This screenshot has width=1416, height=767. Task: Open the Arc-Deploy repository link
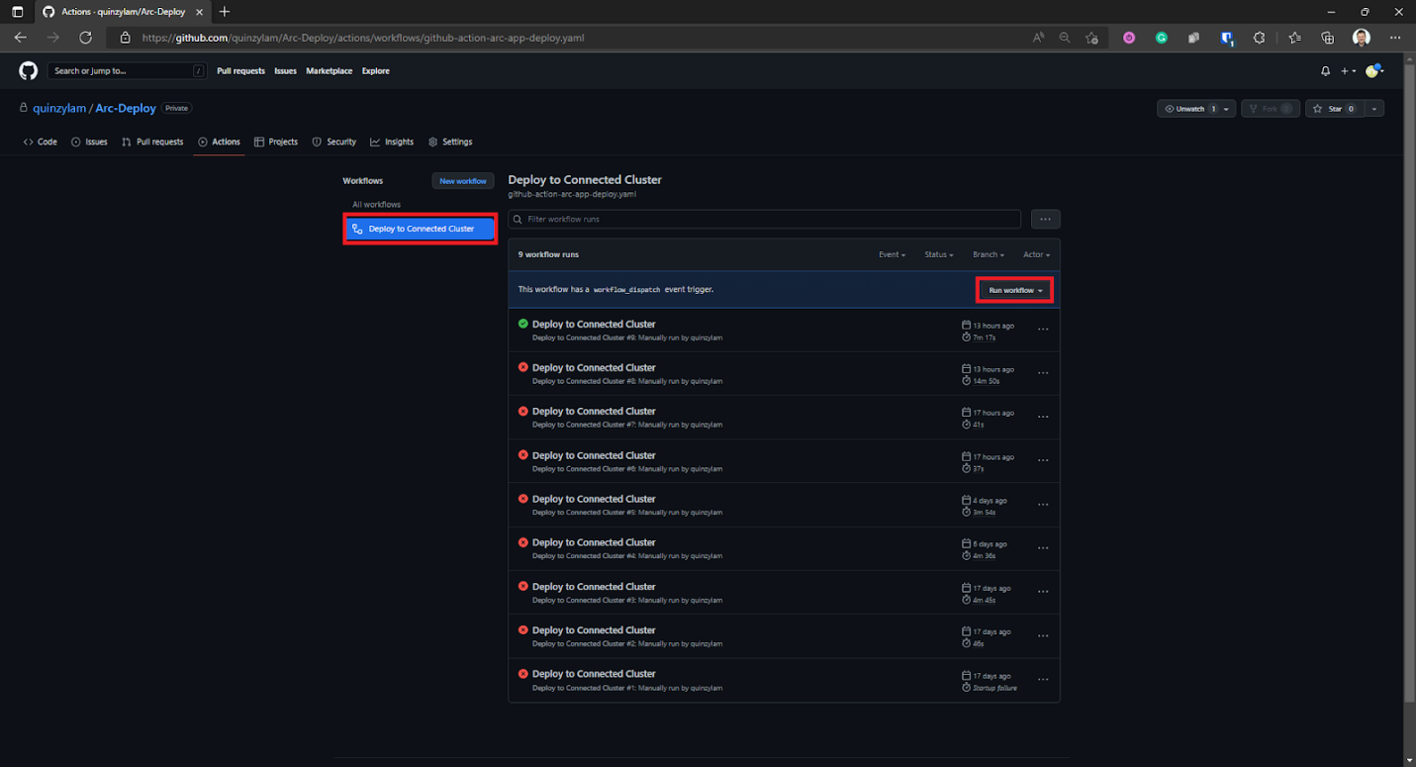pos(126,108)
